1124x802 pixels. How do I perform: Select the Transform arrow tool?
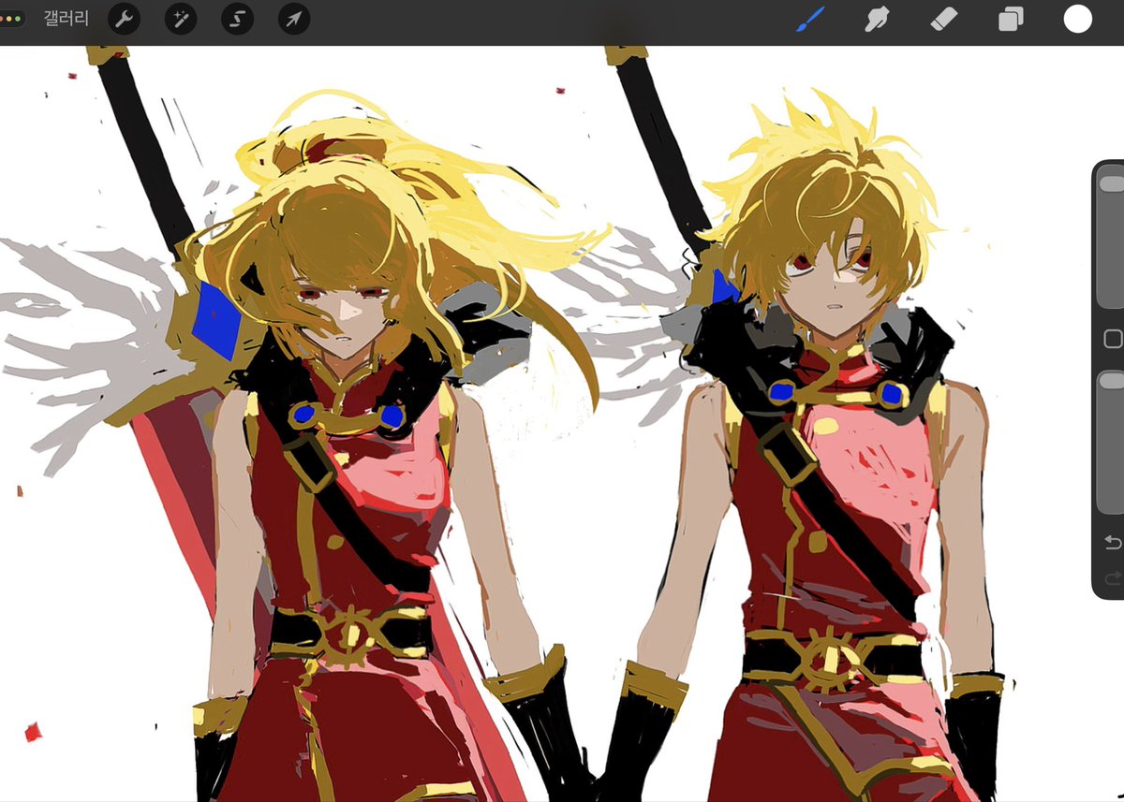(x=294, y=19)
